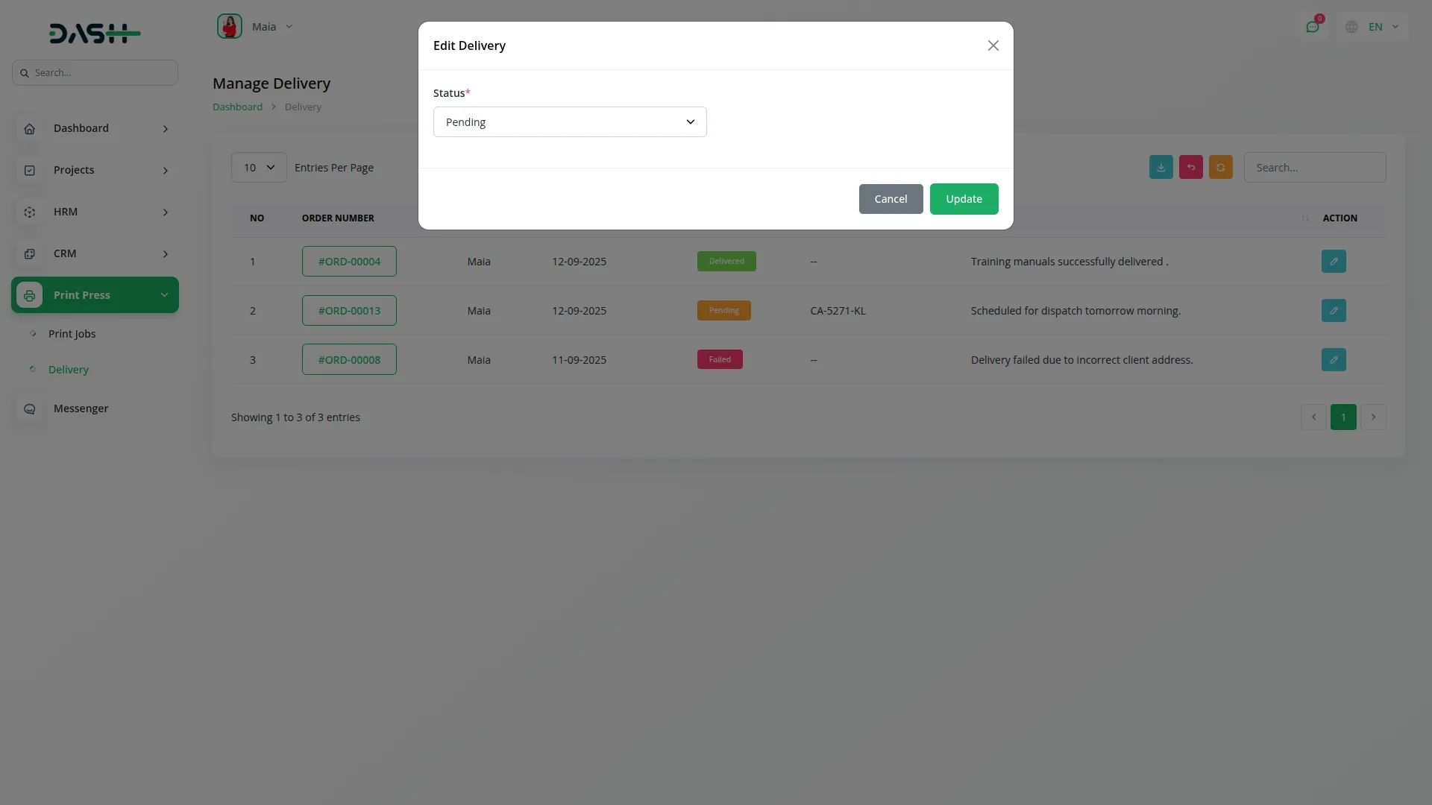The width and height of the screenshot is (1432, 805).
Task: Open Print Jobs in the sidebar
Action: coord(72,334)
